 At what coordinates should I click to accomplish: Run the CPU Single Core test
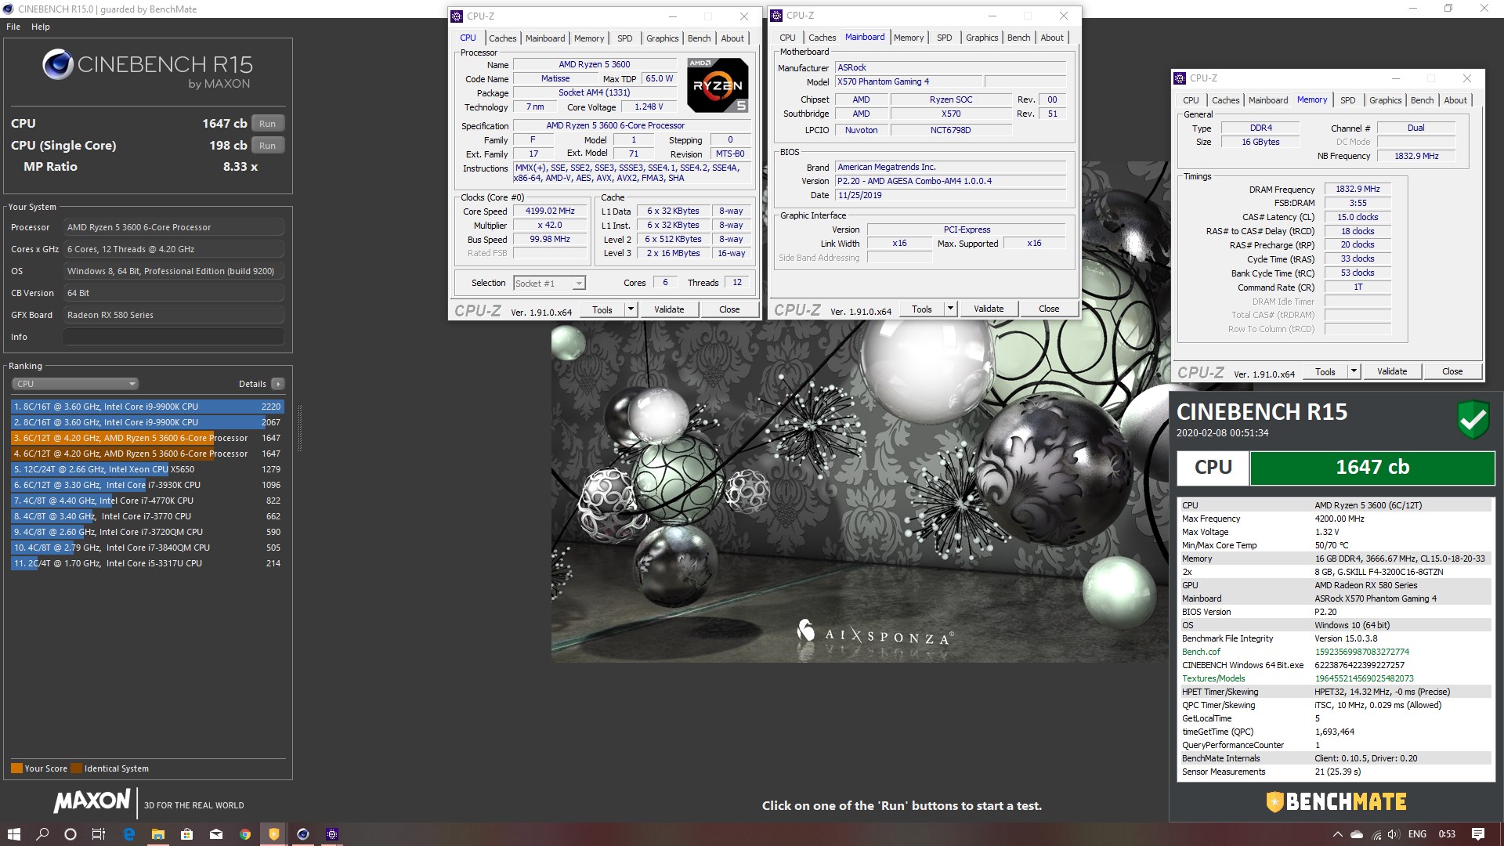[268, 146]
